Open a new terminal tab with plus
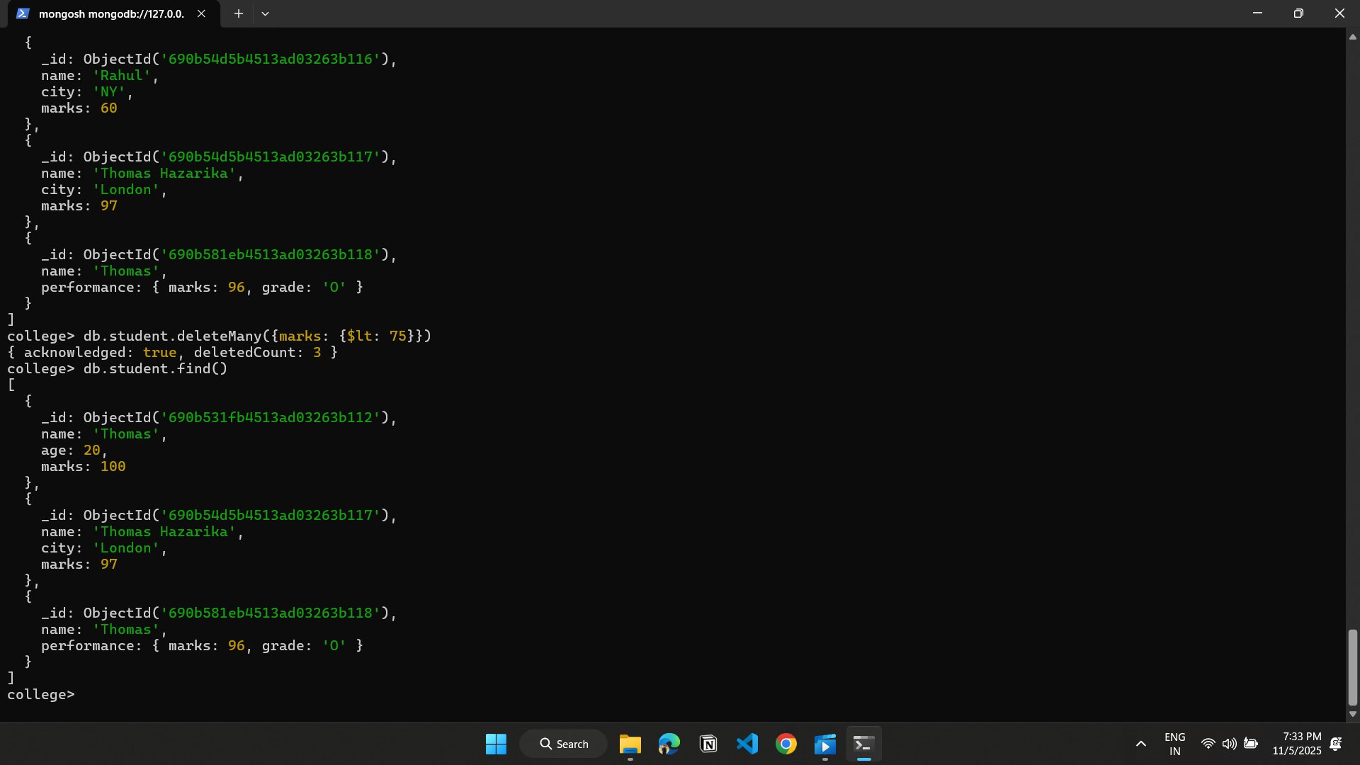Viewport: 1360px width, 765px height. point(239,13)
